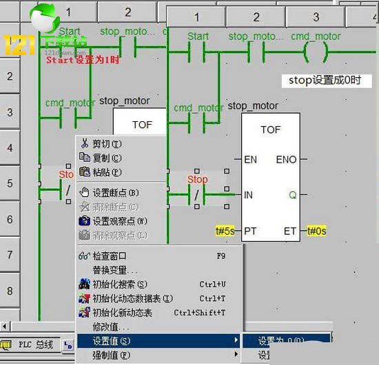Click the IN pin of TOF block
Image resolution: width=379 pixels, height=365 pixels.
(x=248, y=195)
